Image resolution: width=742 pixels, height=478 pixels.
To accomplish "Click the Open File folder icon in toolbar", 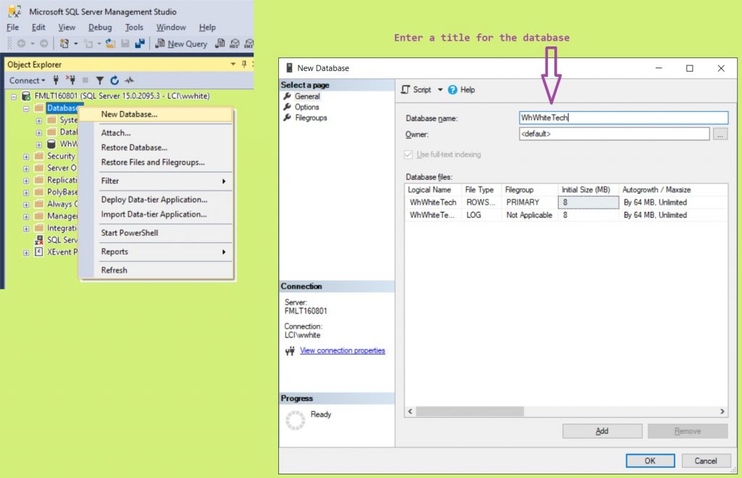I will coord(110,44).
